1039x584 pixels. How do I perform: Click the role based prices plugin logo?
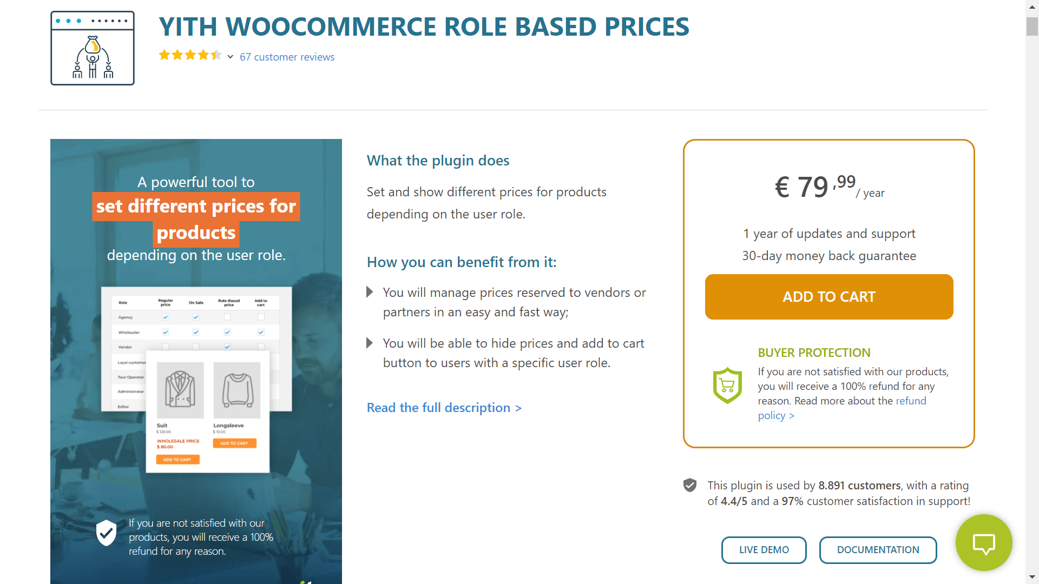click(x=93, y=48)
